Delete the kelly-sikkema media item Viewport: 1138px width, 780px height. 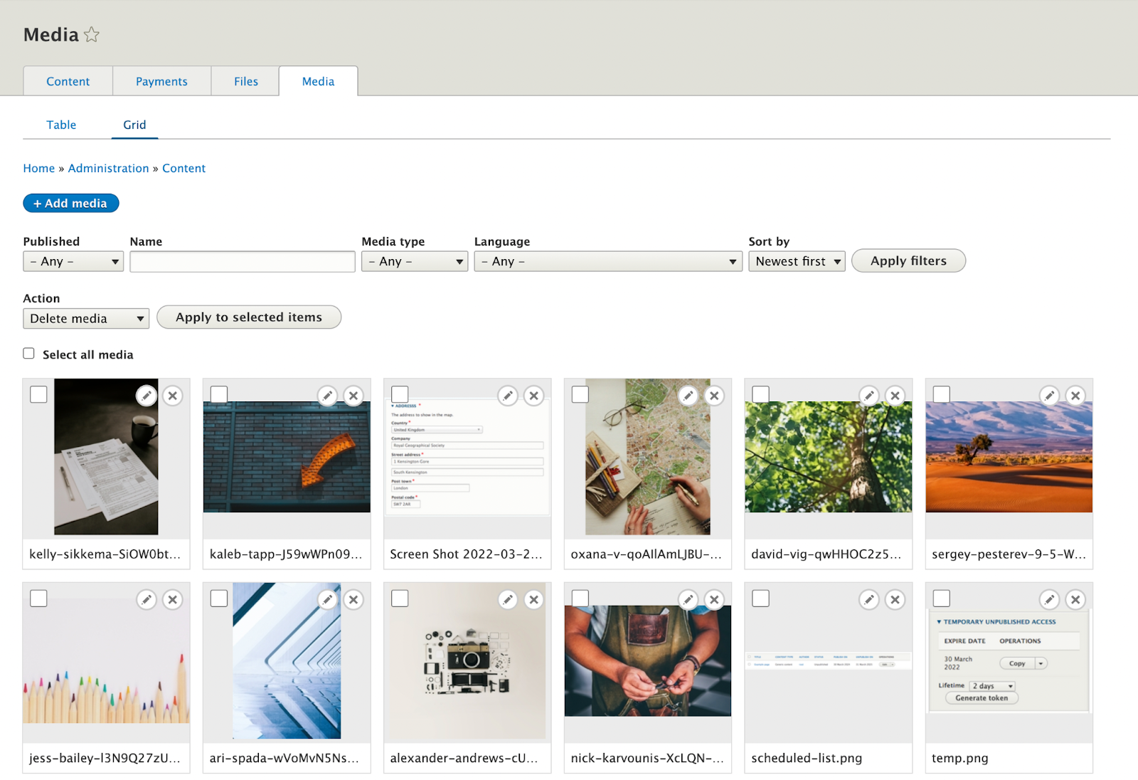coord(173,396)
